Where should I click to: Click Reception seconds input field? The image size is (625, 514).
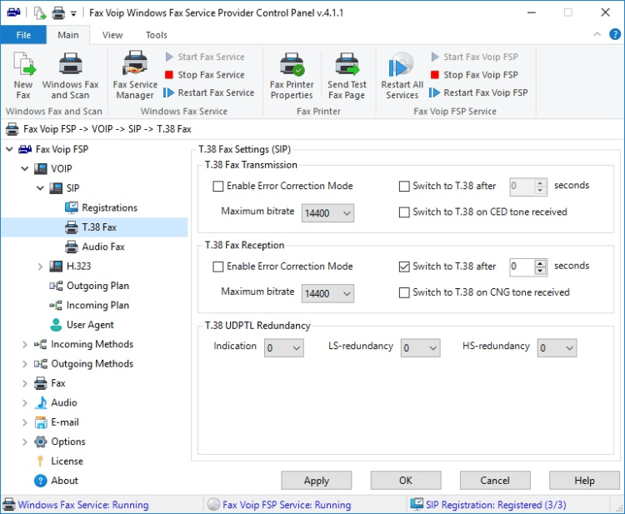tap(522, 267)
